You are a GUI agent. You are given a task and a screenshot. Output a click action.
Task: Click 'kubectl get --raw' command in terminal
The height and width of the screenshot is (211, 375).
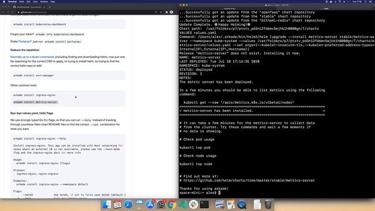tap(238, 103)
